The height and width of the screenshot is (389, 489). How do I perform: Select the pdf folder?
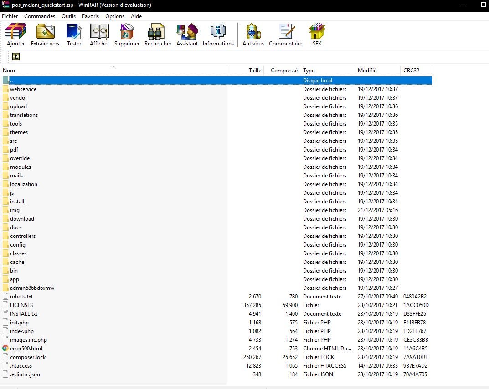click(14, 150)
